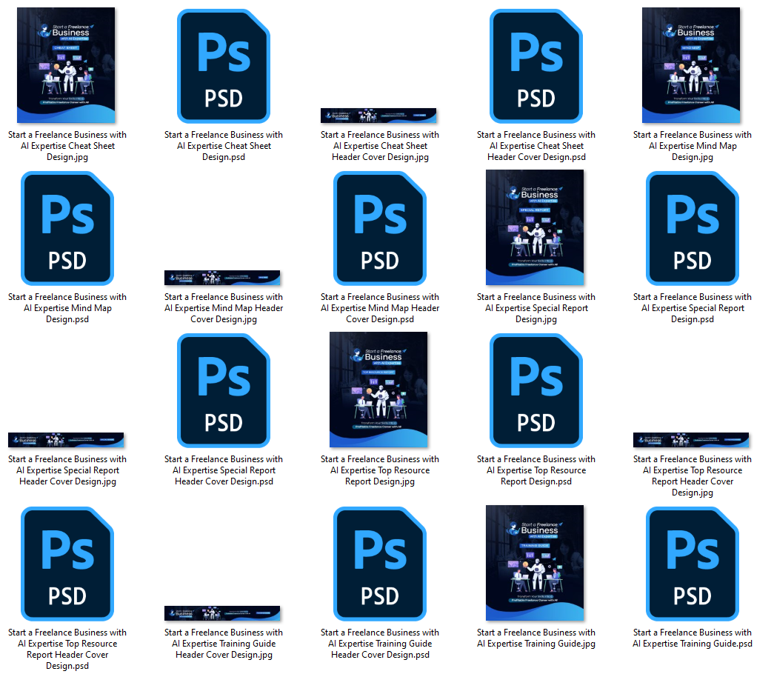Select Top Resource Report Header Cover Design.jpg banner
The height and width of the screenshot is (674, 774).
[691, 440]
